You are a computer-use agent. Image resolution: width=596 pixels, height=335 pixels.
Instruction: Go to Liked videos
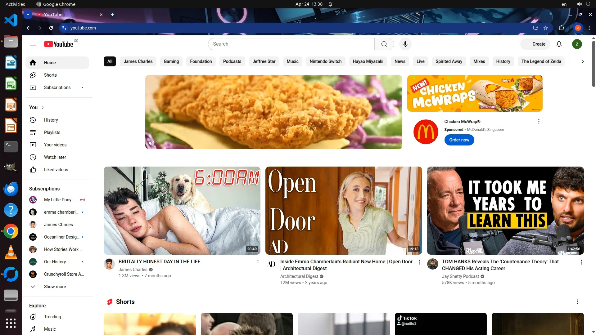pos(56,170)
